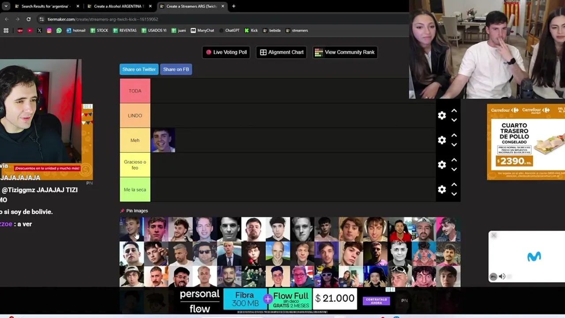Close the Create a Alcohol ARGENTINA tab
This screenshot has width=565, height=318.
[150, 6]
